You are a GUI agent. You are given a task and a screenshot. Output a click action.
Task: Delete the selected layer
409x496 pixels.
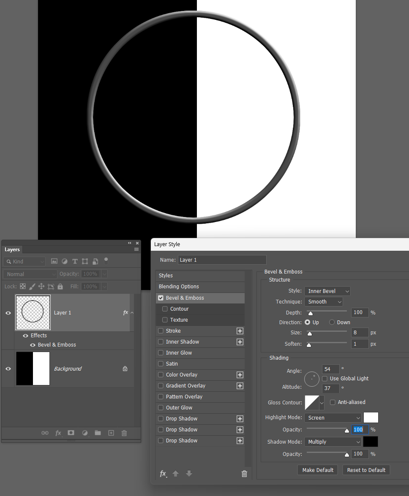pos(124,433)
